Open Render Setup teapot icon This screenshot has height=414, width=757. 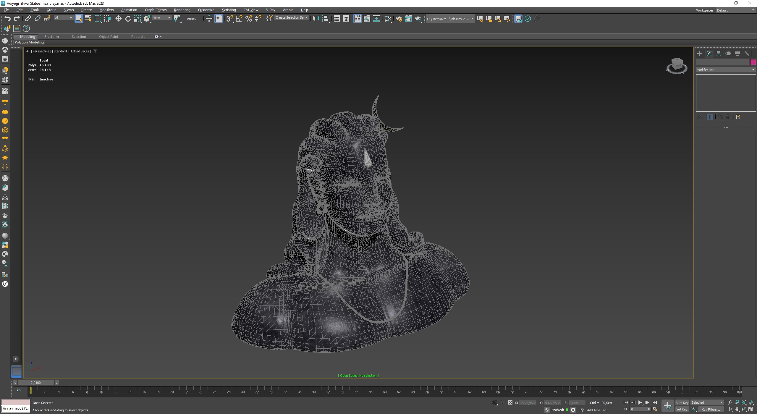click(399, 19)
